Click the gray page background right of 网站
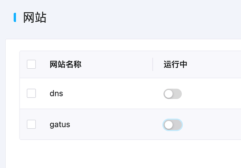This screenshot has width=241, height=168. coord(140,17)
